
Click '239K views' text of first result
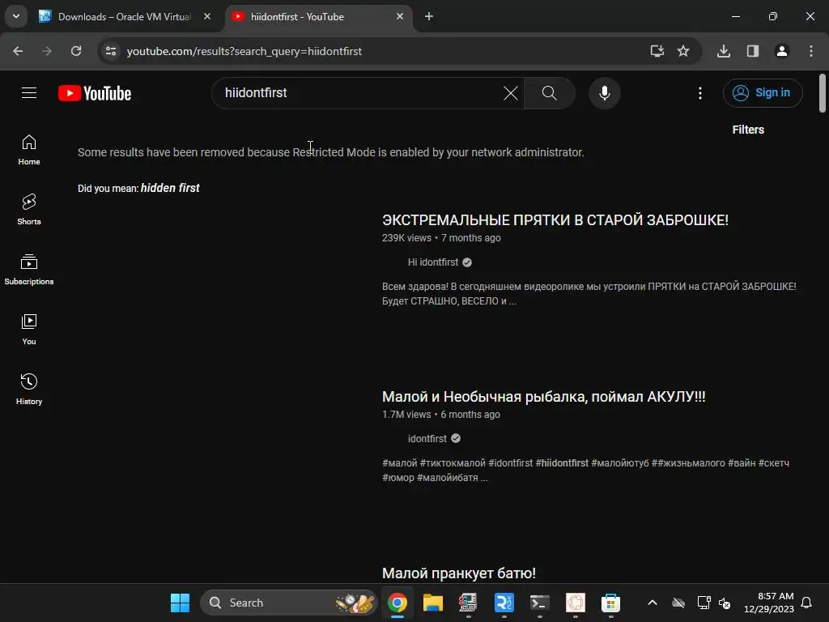(406, 238)
